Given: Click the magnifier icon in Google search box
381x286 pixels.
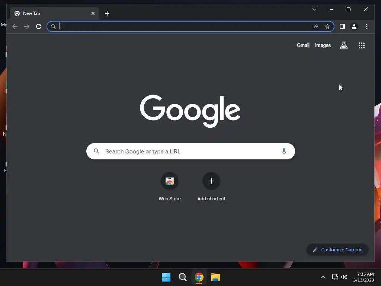Looking at the screenshot, I should coord(96,151).
